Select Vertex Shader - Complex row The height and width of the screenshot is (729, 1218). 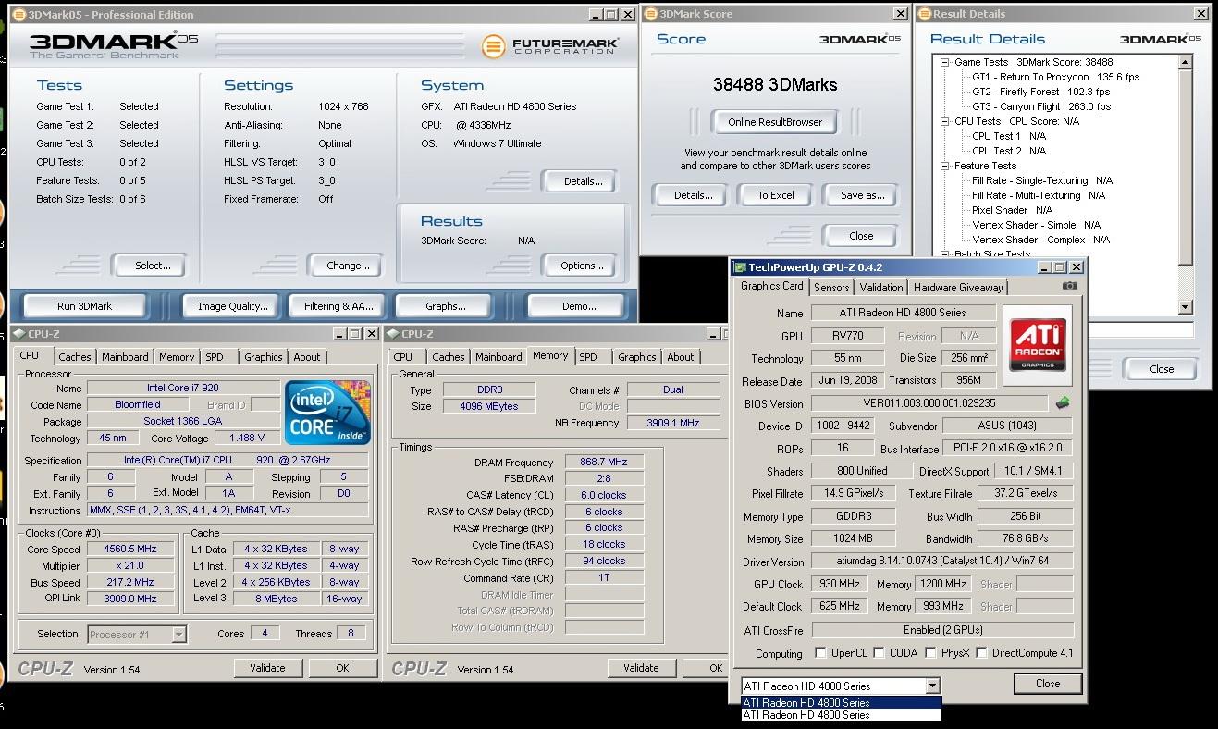point(1040,240)
